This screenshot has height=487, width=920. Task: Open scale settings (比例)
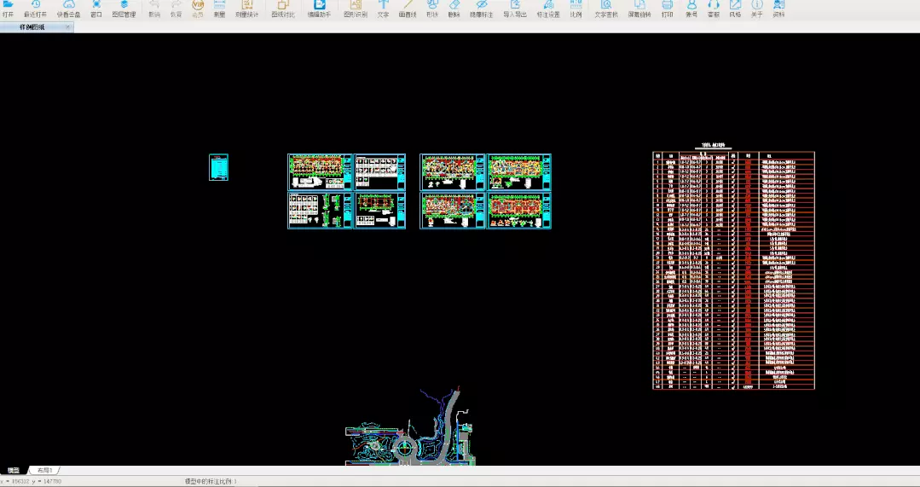pyautogui.click(x=576, y=9)
